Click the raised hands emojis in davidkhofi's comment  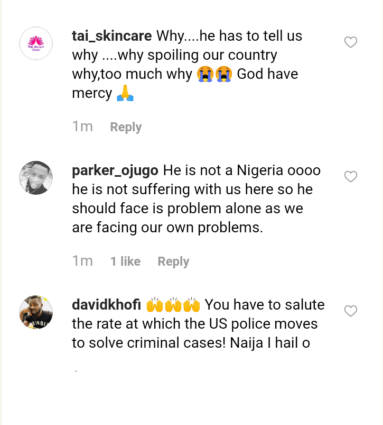tap(173, 305)
